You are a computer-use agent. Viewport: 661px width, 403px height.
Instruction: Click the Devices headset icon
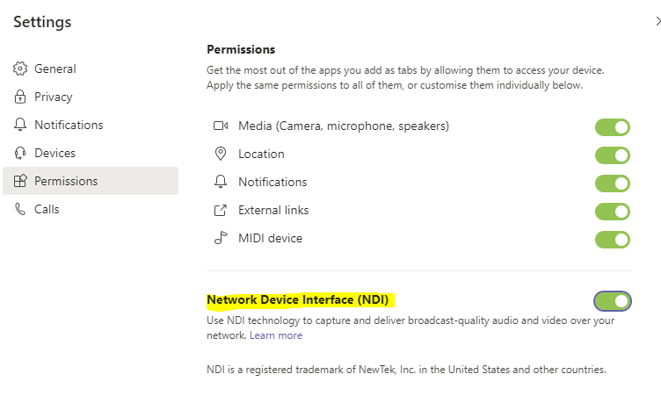20,153
